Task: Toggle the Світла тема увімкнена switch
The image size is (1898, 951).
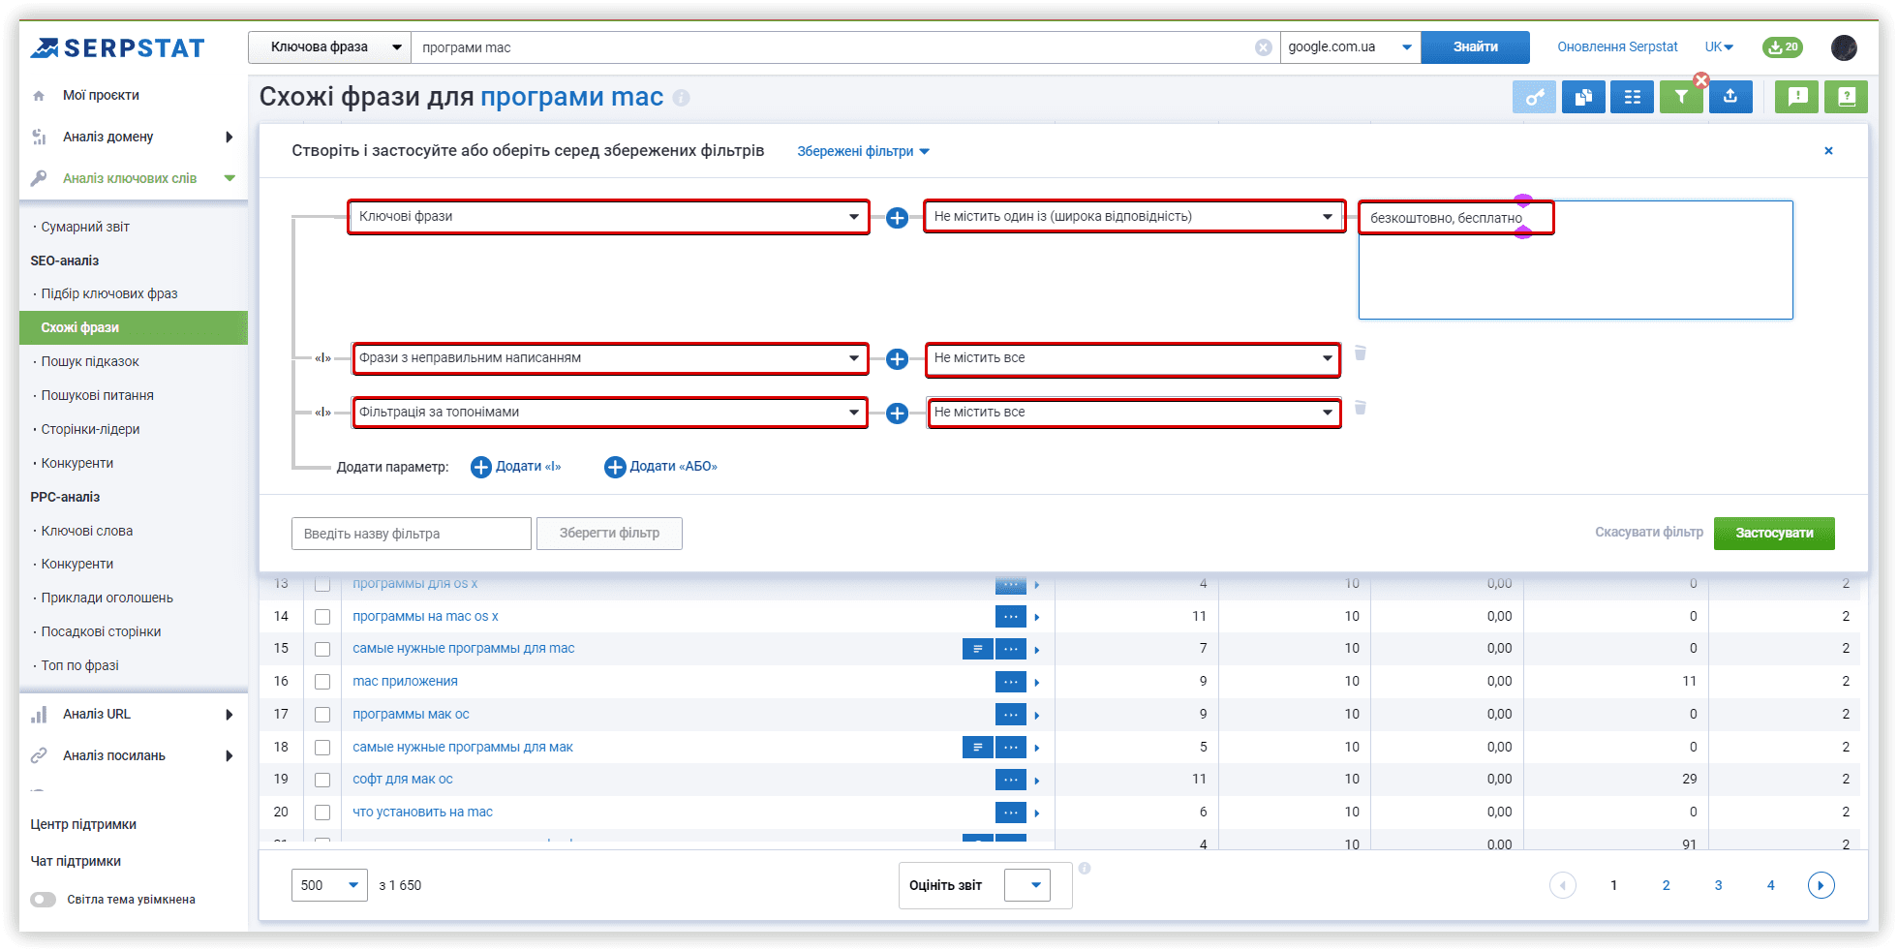Action: coord(43,900)
